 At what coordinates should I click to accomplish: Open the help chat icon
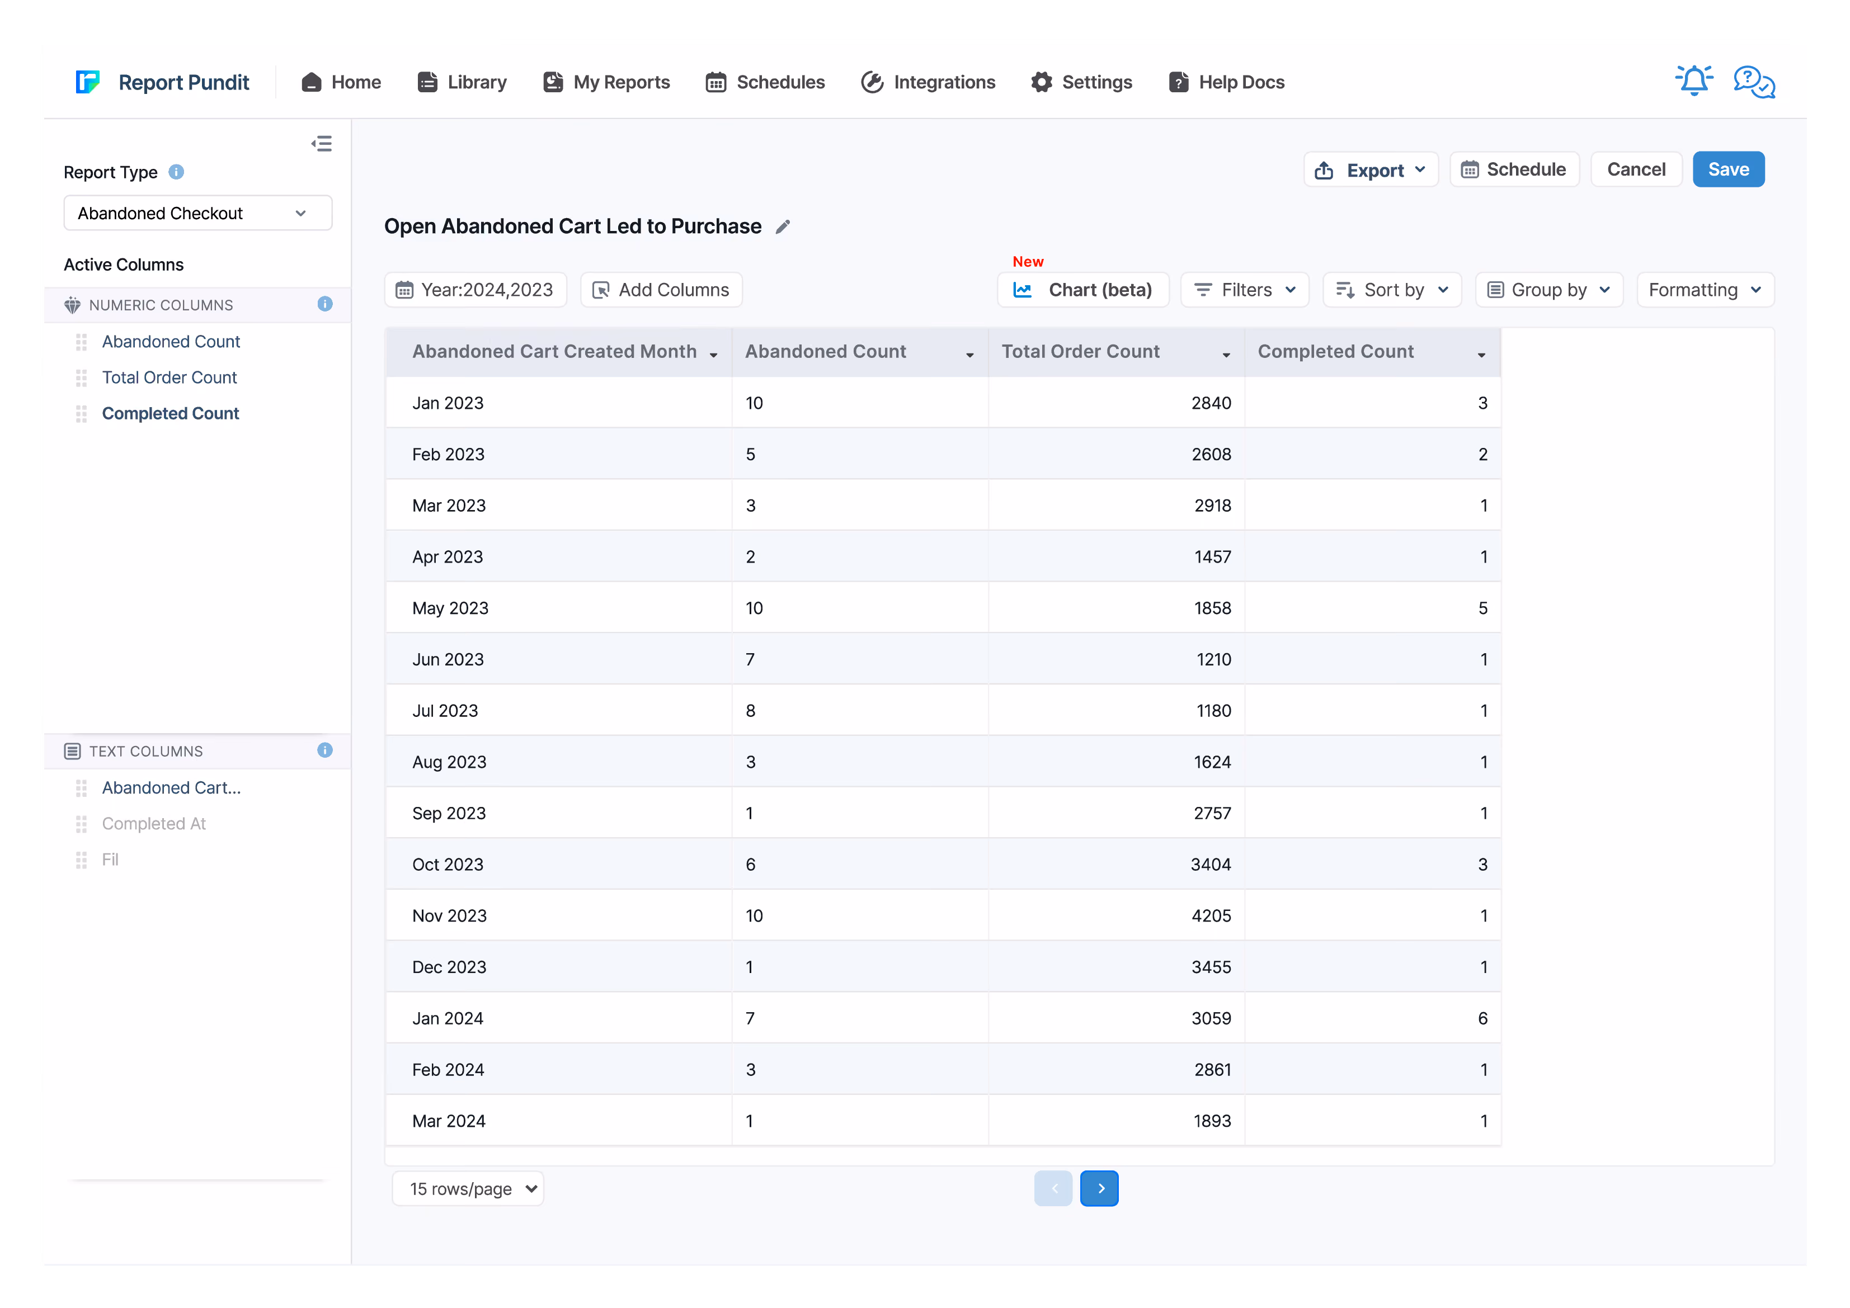coord(1754,82)
